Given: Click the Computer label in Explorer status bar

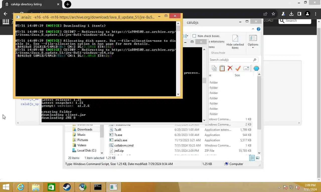Looking at the screenshot, I should pyautogui.click(x=236, y=164).
